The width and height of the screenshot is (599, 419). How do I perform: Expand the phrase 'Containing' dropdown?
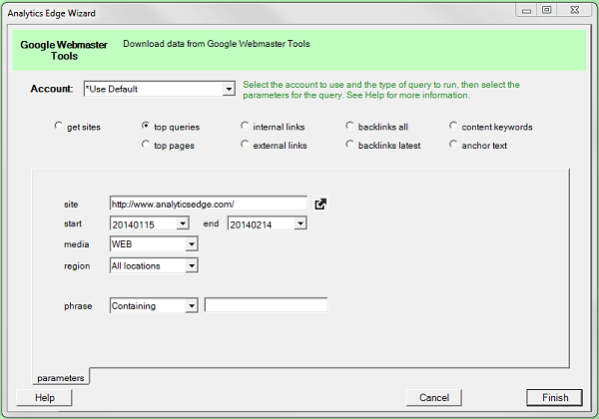(x=192, y=306)
